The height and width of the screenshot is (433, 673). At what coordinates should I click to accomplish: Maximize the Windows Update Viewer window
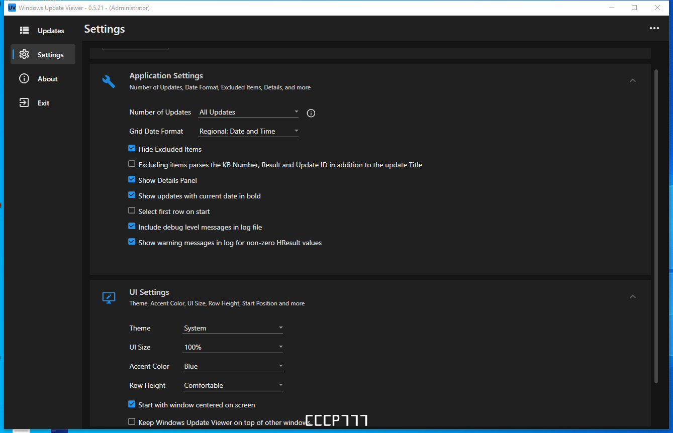click(634, 8)
